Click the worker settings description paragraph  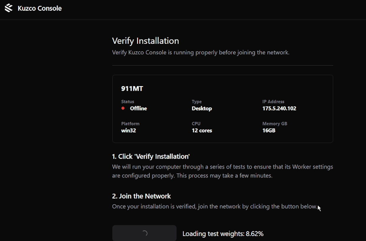222,171
